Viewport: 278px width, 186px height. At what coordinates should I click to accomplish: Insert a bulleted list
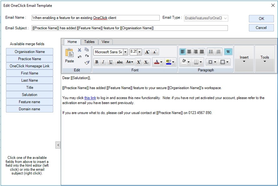(211, 52)
